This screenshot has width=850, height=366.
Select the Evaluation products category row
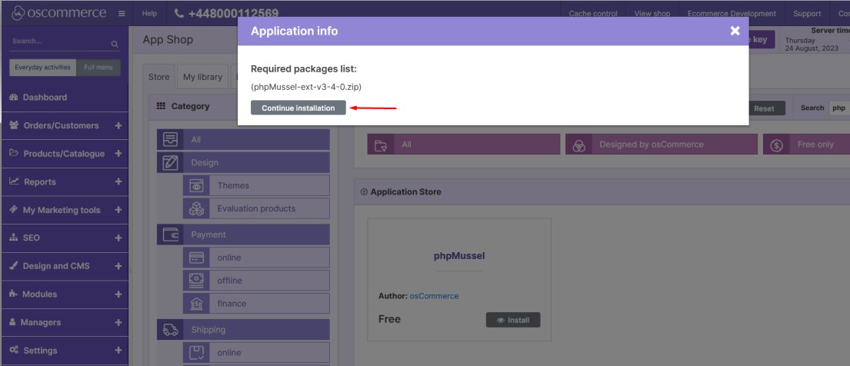click(256, 208)
